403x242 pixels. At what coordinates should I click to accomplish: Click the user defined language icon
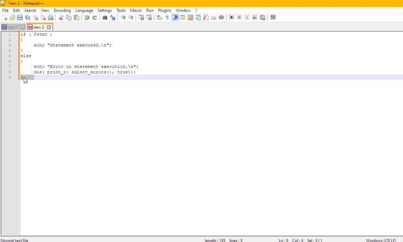[183, 17]
